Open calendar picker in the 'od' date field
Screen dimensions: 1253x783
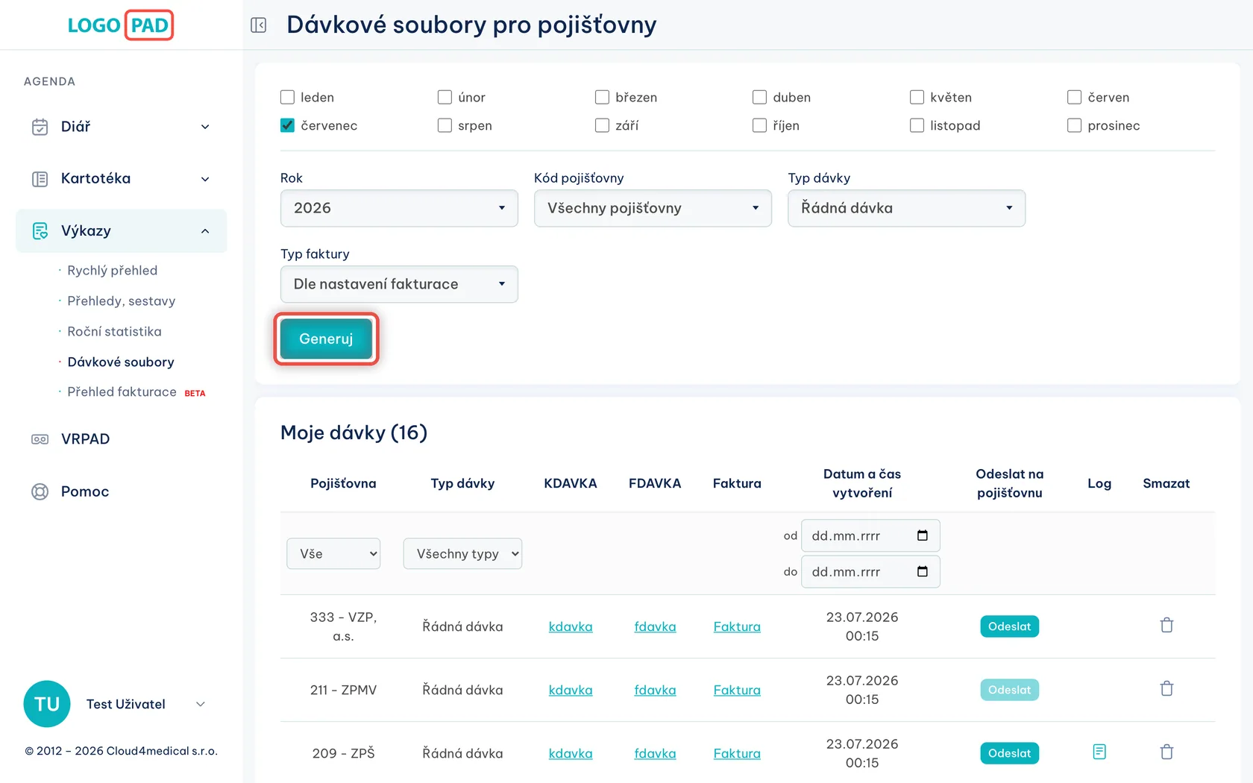pyautogui.click(x=923, y=535)
